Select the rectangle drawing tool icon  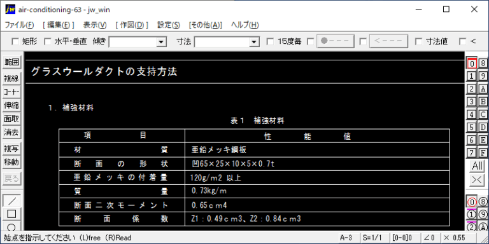pyautogui.click(x=11, y=213)
